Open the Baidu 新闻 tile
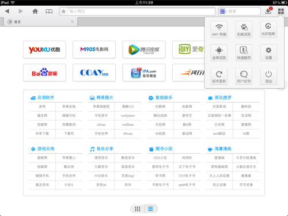Screen dimensions: 288x216 tap(44, 73)
